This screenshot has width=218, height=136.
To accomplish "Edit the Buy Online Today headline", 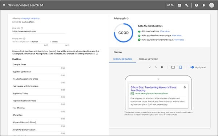I will [39, 94].
